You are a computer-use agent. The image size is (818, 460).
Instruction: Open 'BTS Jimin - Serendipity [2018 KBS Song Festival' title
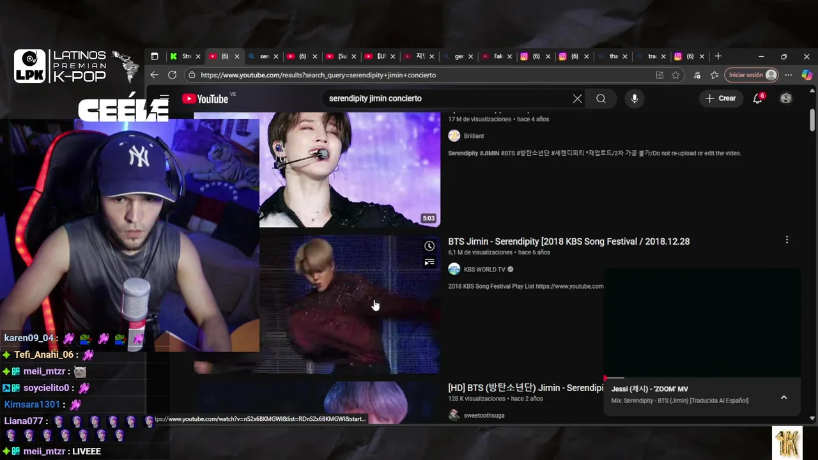pos(569,241)
